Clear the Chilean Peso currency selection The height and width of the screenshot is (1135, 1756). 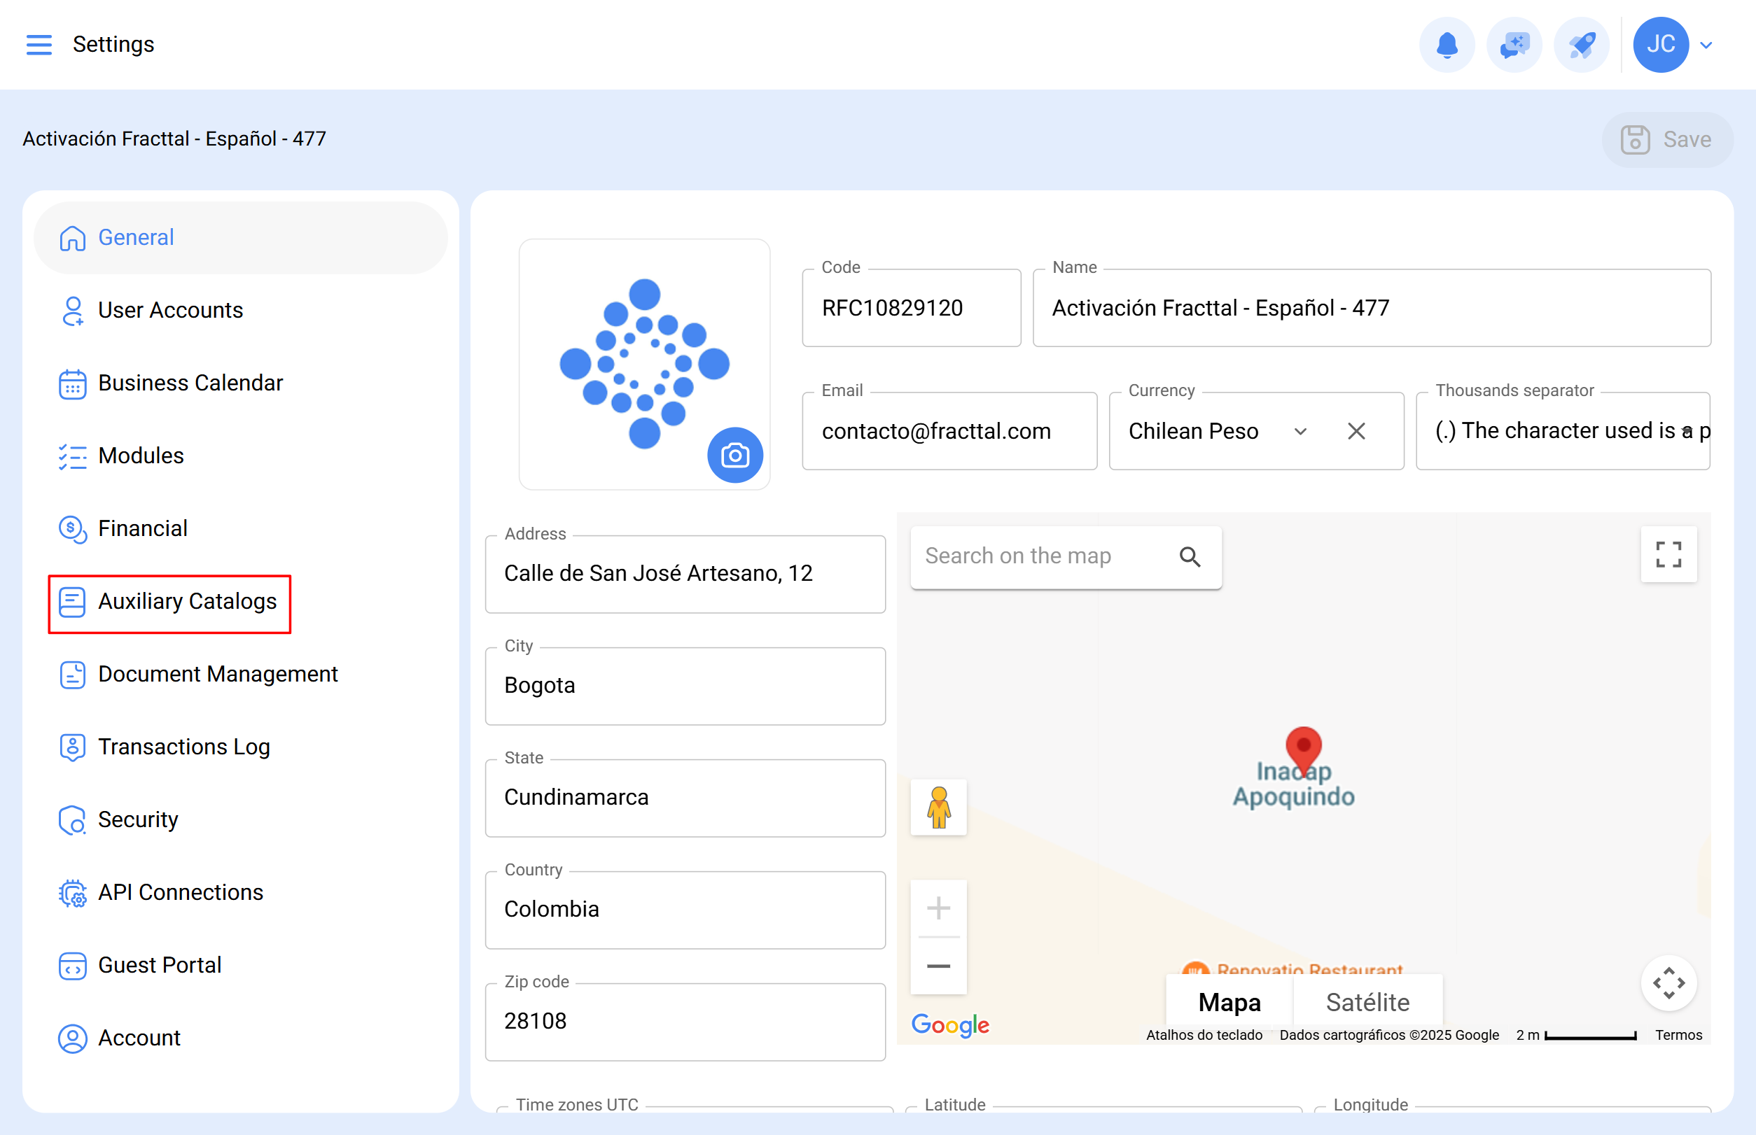pyautogui.click(x=1356, y=431)
